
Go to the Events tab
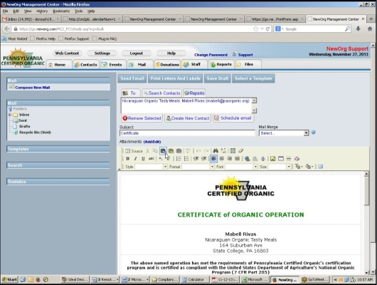click(x=112, y=65)
